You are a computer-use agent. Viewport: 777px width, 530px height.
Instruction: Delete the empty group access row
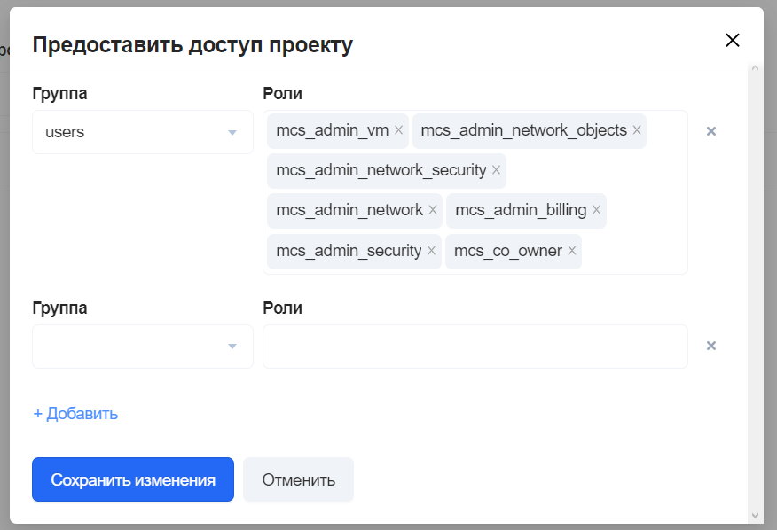pos(711,346)
